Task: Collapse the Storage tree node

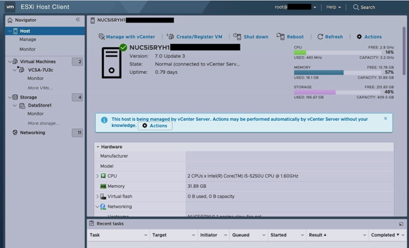Action: point(10,97)
